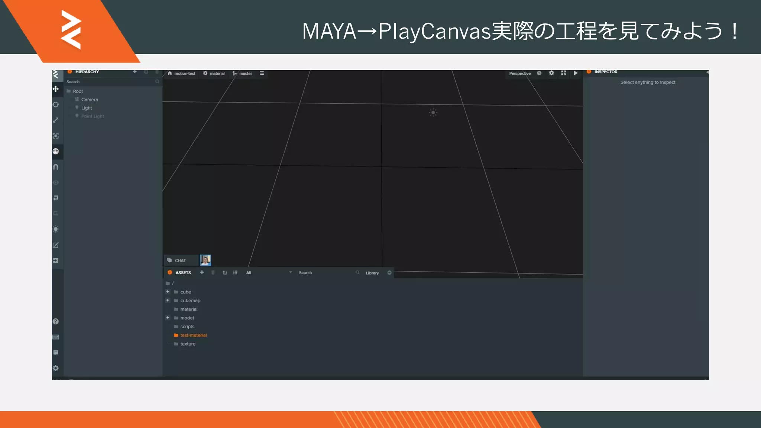The height and width of the screenshot is (428, 761).
Task: Select the test-material folder
Action: (190, 335)
